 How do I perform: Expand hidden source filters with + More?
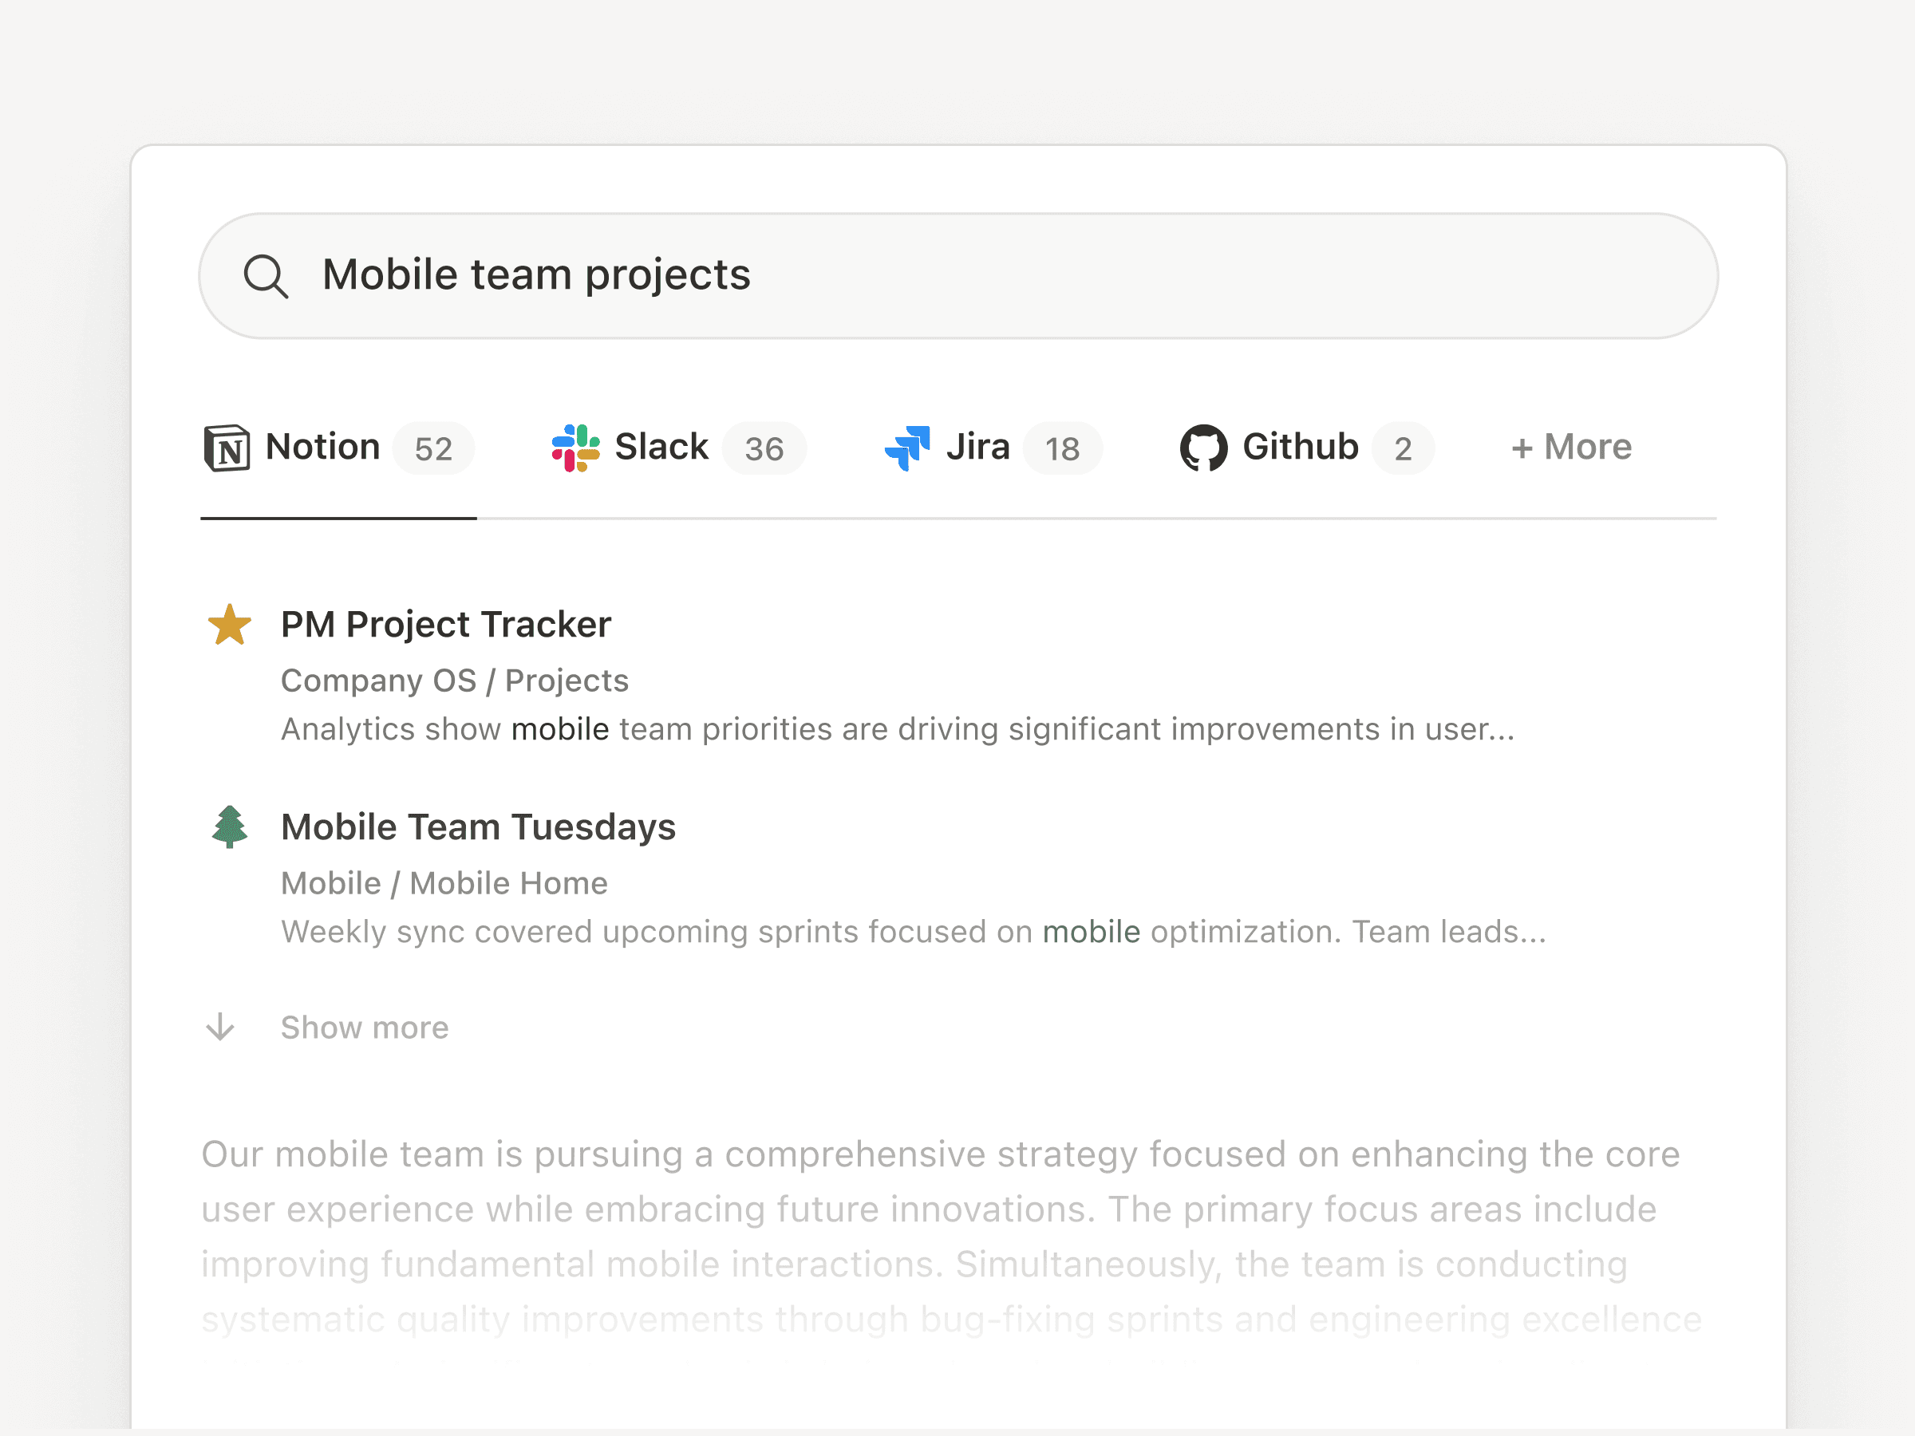tap(1571, 448)
